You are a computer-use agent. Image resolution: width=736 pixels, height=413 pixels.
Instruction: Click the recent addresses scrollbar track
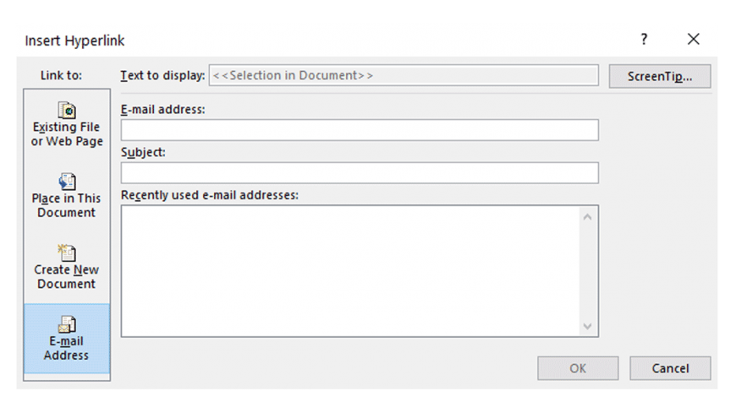[x=587, y=271]
